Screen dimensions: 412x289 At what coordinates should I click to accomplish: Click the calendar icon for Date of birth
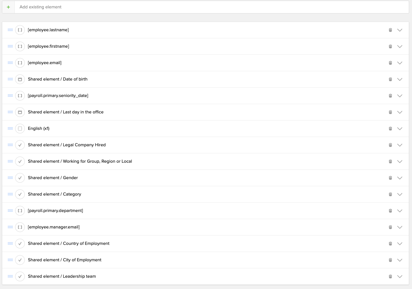20,79
